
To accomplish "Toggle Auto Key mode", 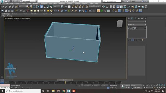I will 128,85.
